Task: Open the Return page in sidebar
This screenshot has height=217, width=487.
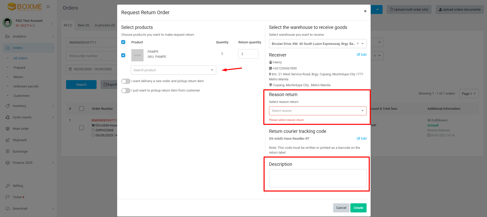Action: pos(18,77)
